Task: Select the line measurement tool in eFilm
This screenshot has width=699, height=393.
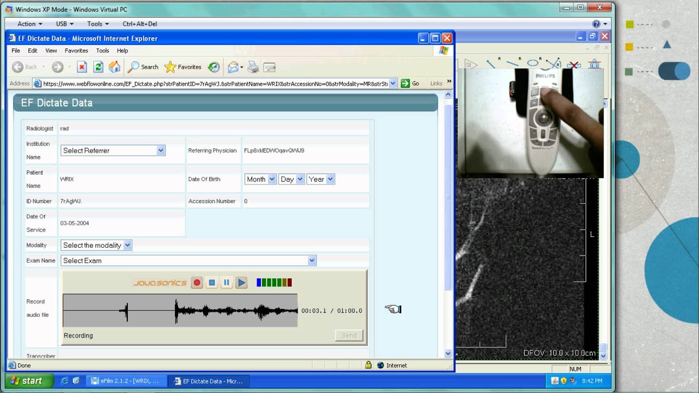Action: tap(512, 64)
